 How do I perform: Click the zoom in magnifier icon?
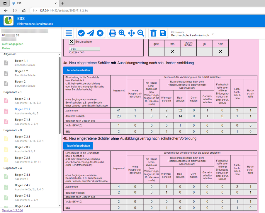tap(122, 33)
